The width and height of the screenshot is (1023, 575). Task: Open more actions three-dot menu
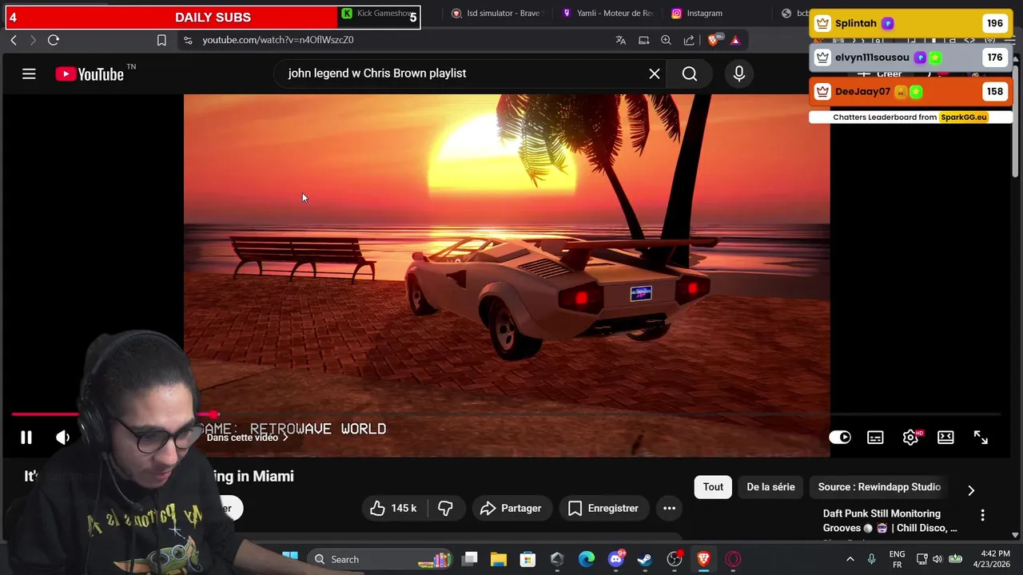(670, 508)
